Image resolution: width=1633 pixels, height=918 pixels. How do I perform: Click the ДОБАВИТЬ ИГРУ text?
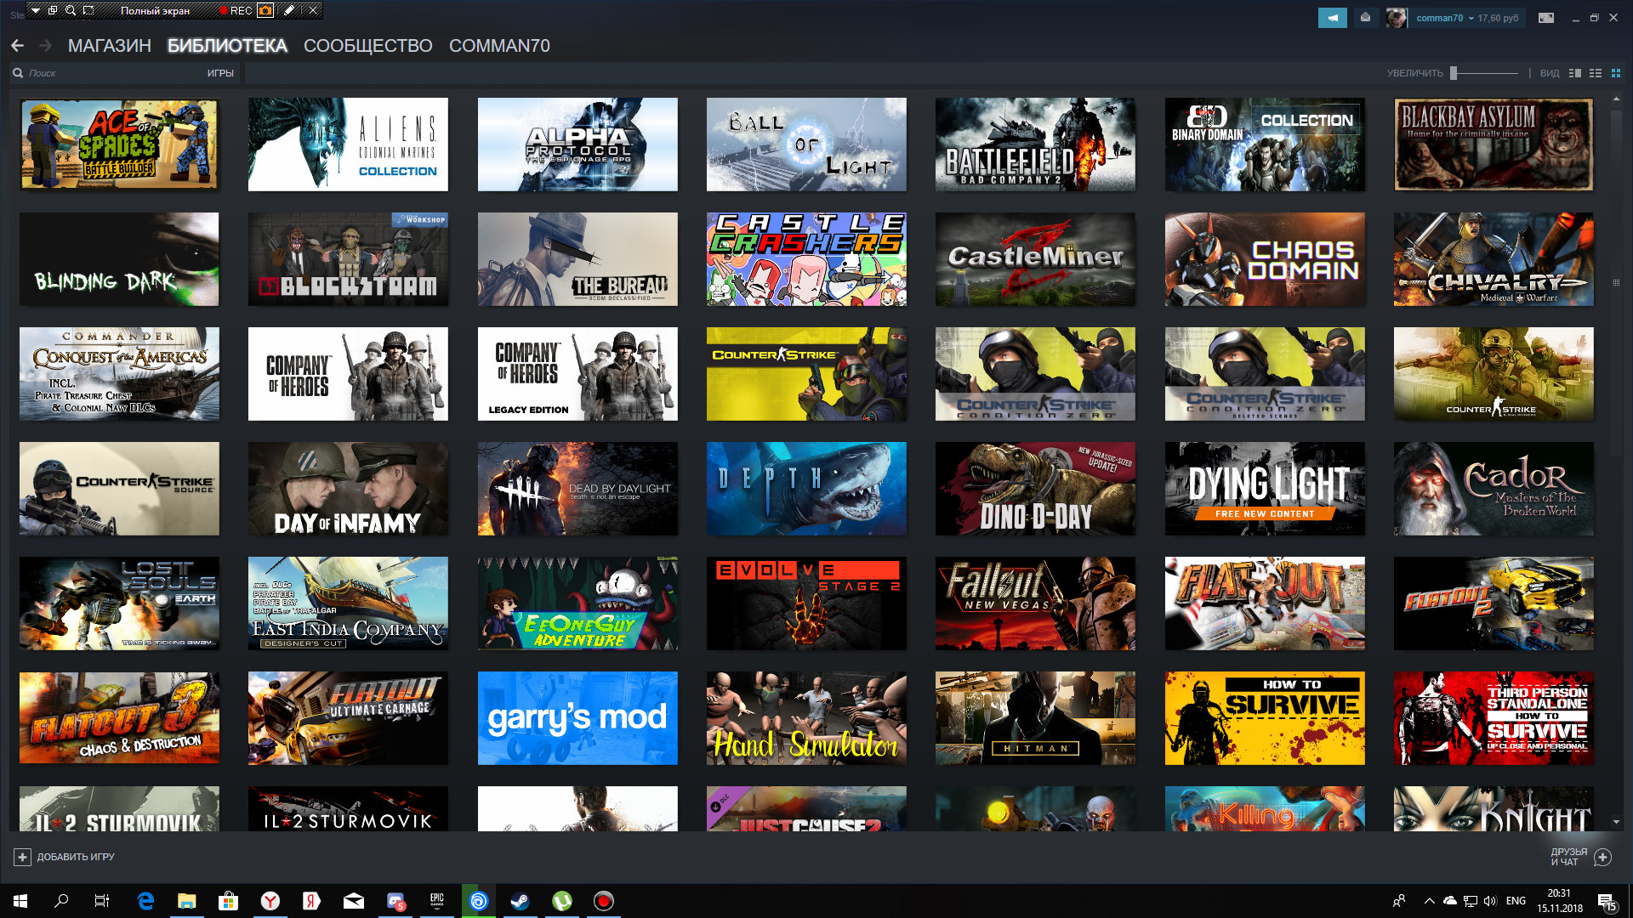coord(76,857)
